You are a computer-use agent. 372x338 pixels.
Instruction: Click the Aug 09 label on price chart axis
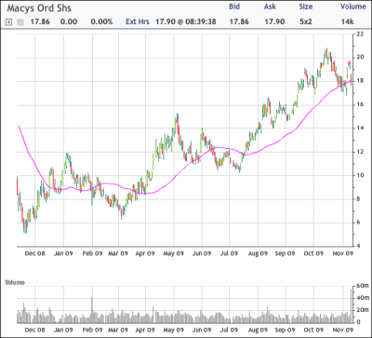tap(258, 253)
